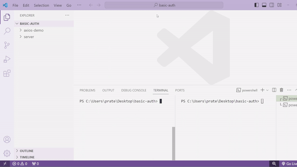
Task: Click the EXPLORER panel title
Action: [x=27, y=15]
